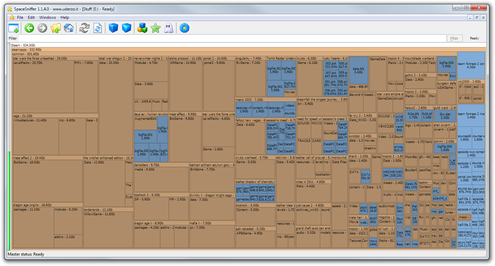Select WillowGame - 11.8Gb block
This screenshot has height=266, width=495.
(x=108, y=230)
